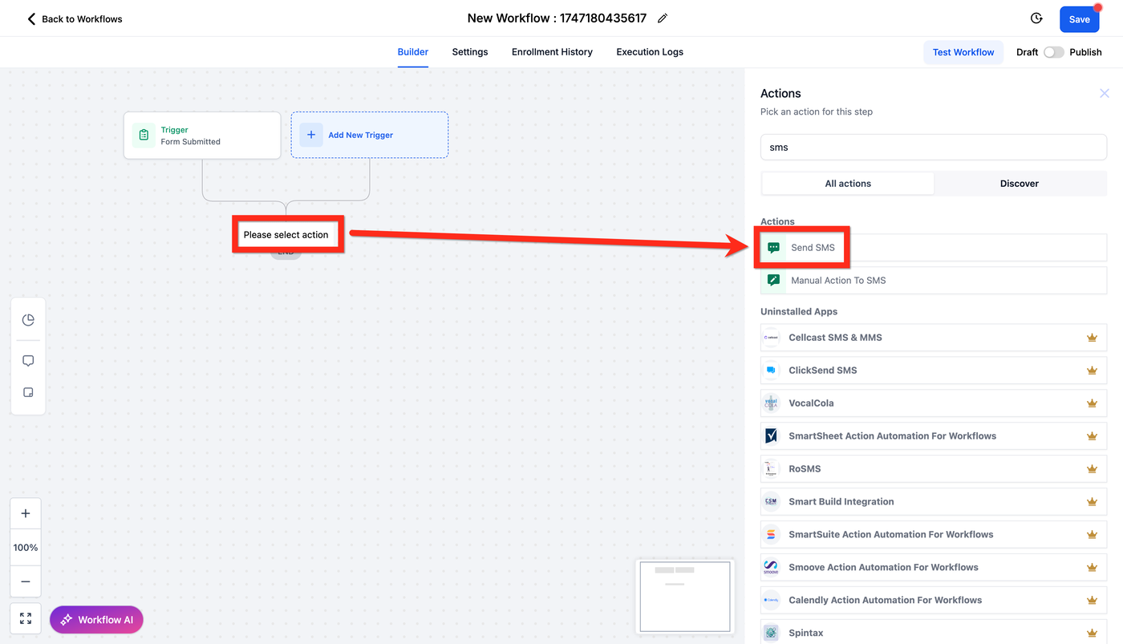The width and height of the screenshot is (1123, 644).
Task: Click the 100% zoom level indicator
Action: tap(26, 548)
